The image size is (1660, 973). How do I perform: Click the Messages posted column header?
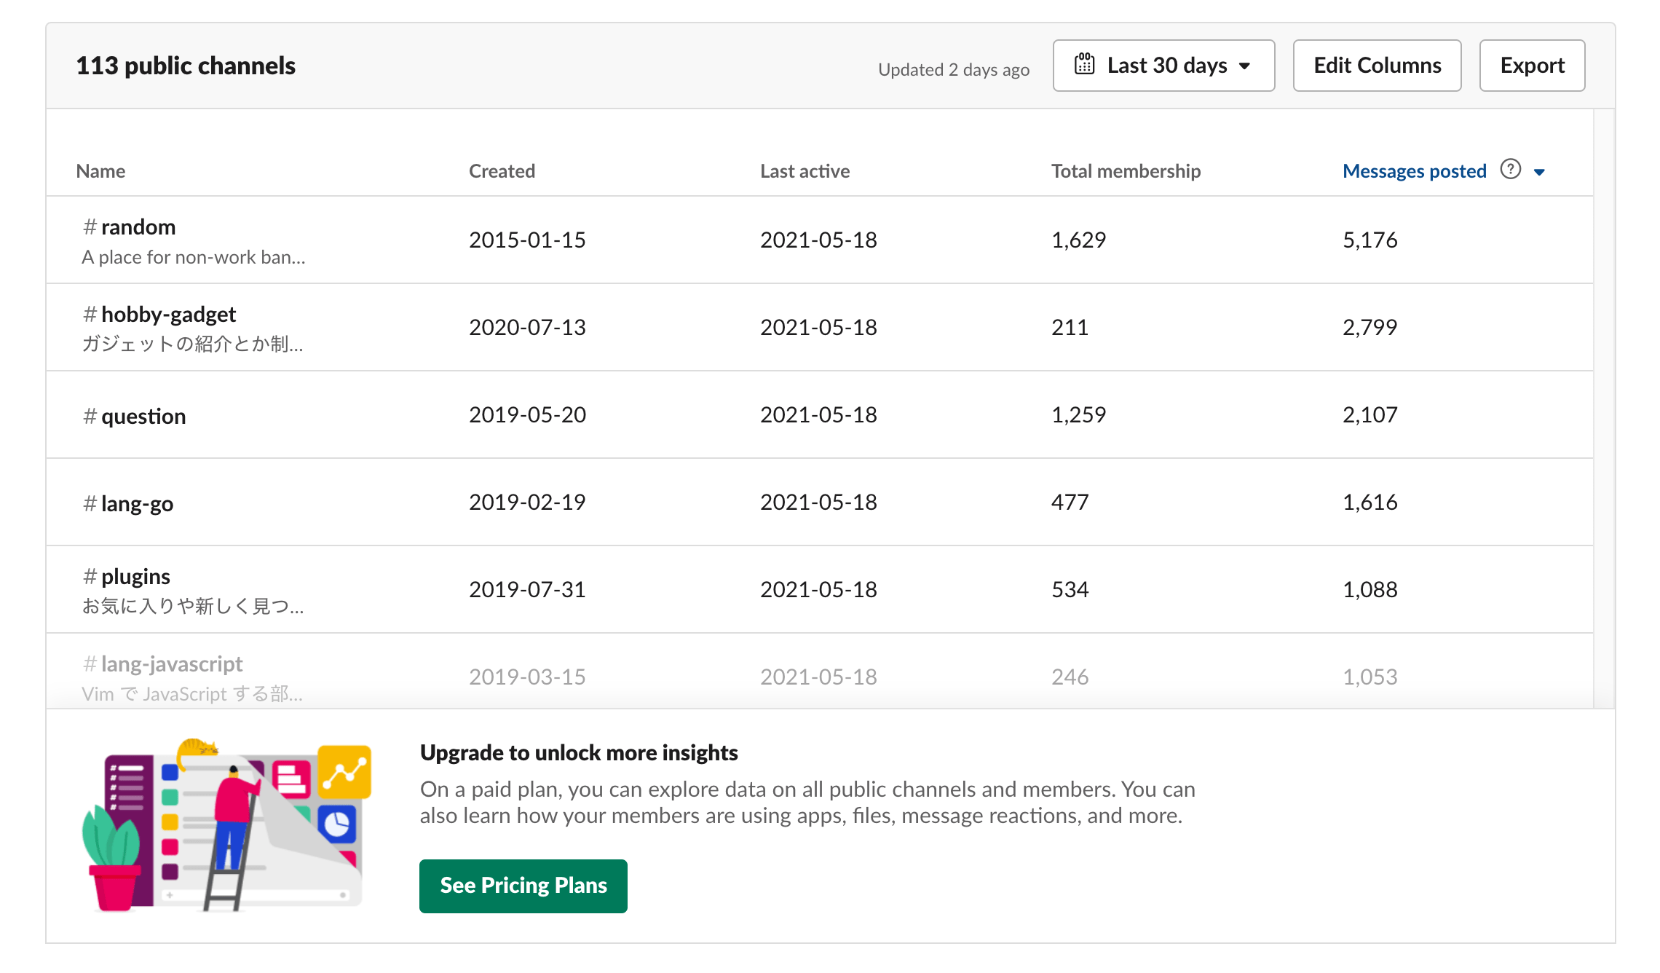click(x=1414, y=171)
